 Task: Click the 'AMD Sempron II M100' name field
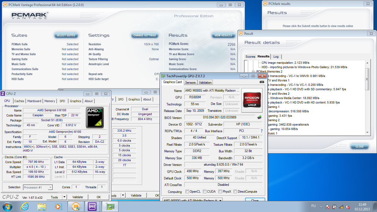click(52, 110)
